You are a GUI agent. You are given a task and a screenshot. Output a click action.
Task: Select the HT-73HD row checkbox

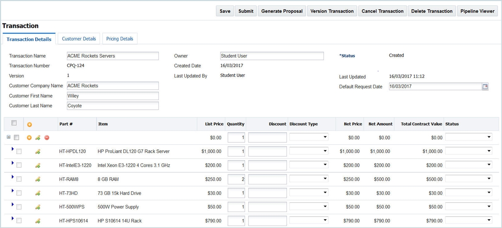[19, 192]
